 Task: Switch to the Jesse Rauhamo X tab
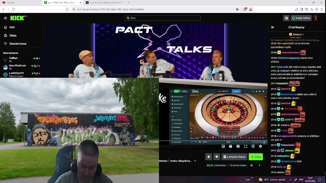tap(104, 3)
